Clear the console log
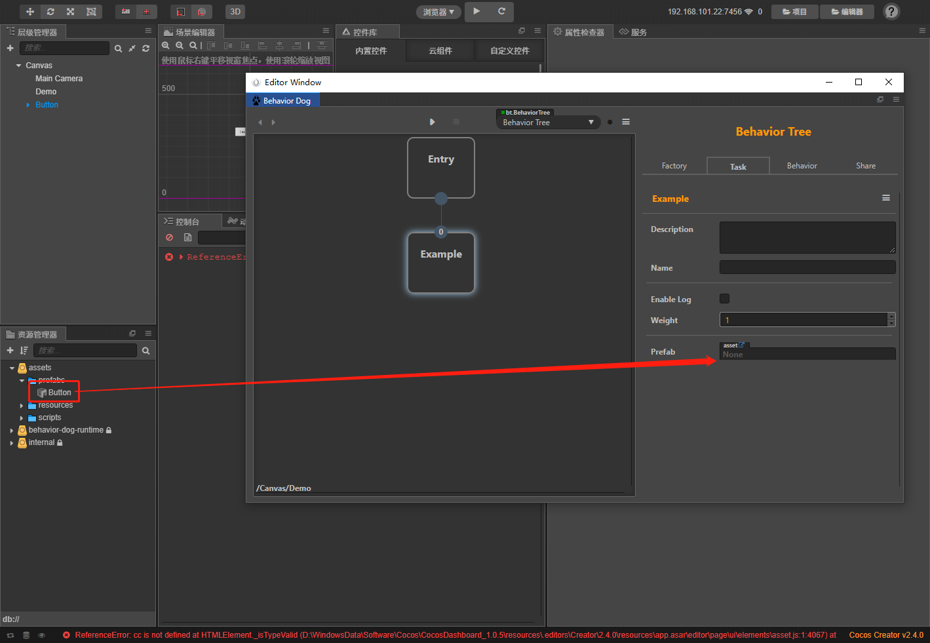The image size is (930, 643). pyautogui.click(x=169, y=237)
